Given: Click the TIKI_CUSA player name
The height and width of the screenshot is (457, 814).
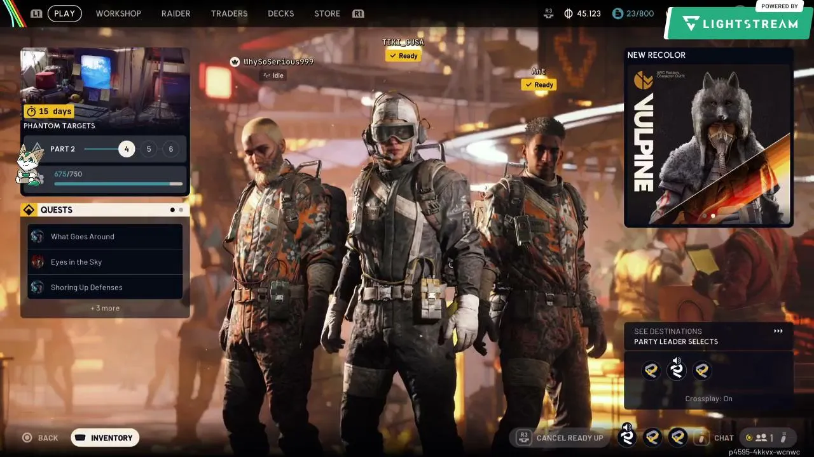Looking at the screenshot, I should click(403, 42).
